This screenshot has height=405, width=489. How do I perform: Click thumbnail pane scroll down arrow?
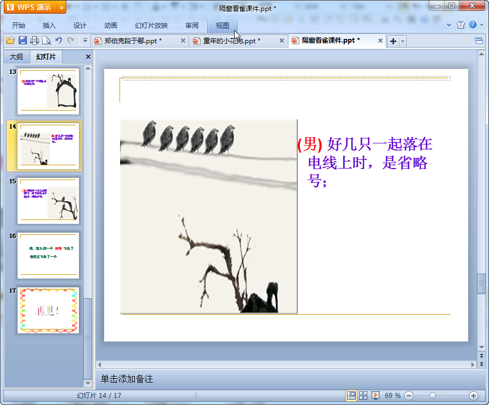(88, 383)
